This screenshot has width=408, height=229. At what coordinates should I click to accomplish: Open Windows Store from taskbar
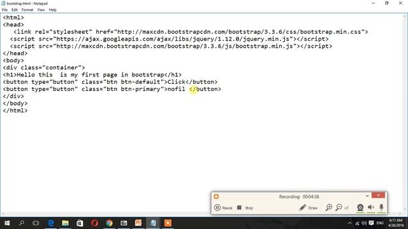pyautogui.click(x=80, y=223)
